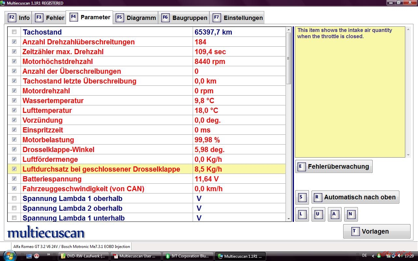Viewport: 418px width, 261px height.
Task: Uncheck Tachostand letzte Überschreibung checkbox
Action: pyautogui.click(x=14, y=81)
